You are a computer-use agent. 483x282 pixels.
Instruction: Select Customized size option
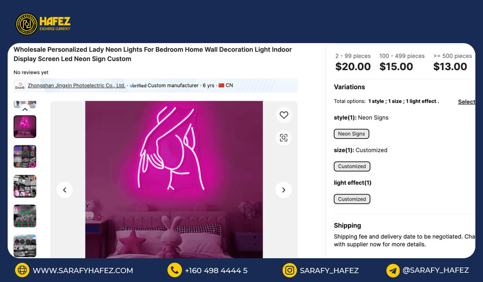pos(352,166)
